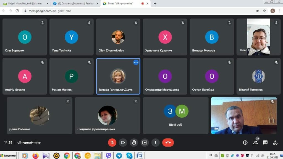Bookmark this page with the star icon
This screenshot has width=283, height=159.
pyautogui.click(x=264, y=11)
